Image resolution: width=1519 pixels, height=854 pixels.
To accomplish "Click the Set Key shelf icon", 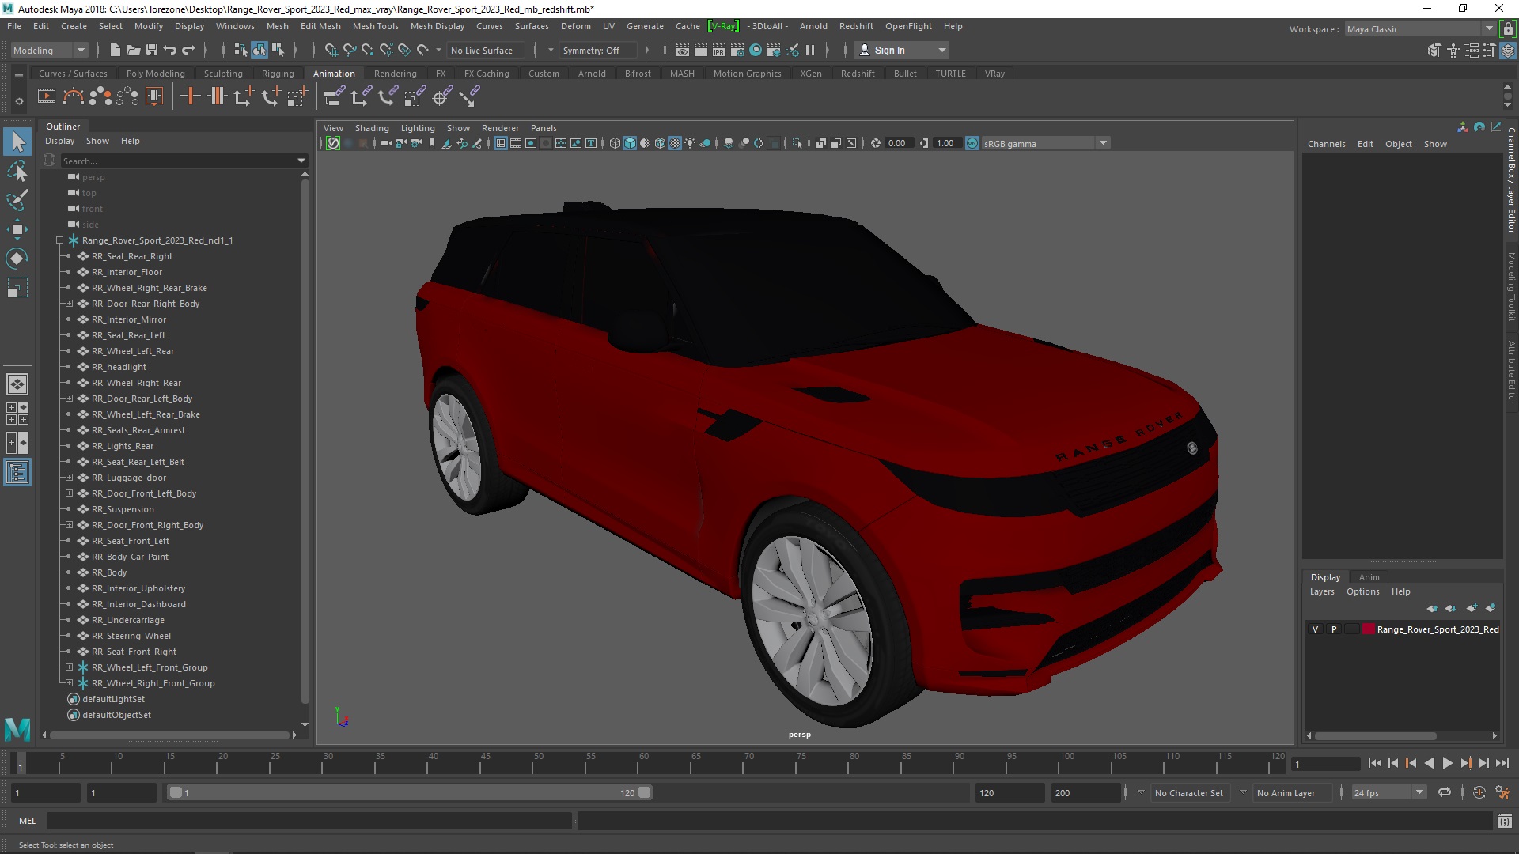I will coord(190,96).
